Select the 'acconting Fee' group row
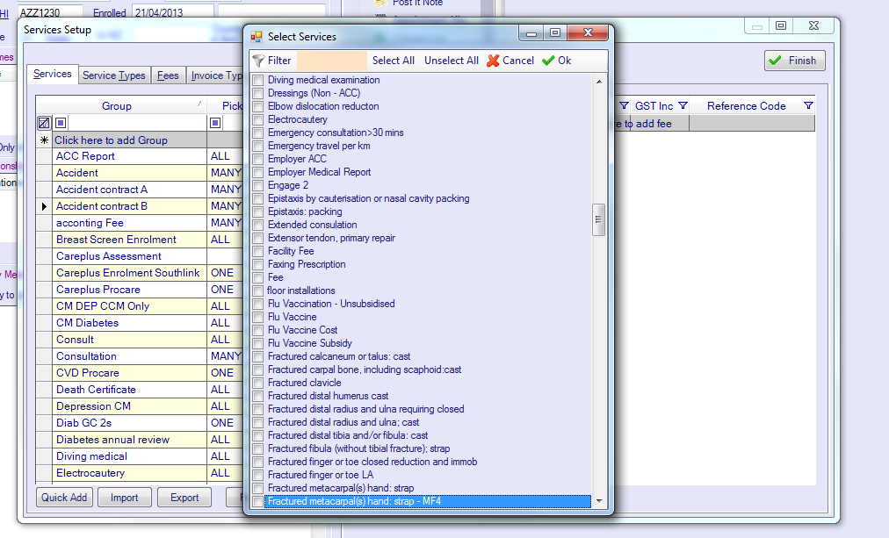The height and width of the screenshot is (538, 889). (x=130, y=223)
